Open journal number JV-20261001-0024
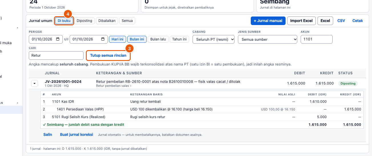This screenshot has height=156, width=372. pos(63,82)
